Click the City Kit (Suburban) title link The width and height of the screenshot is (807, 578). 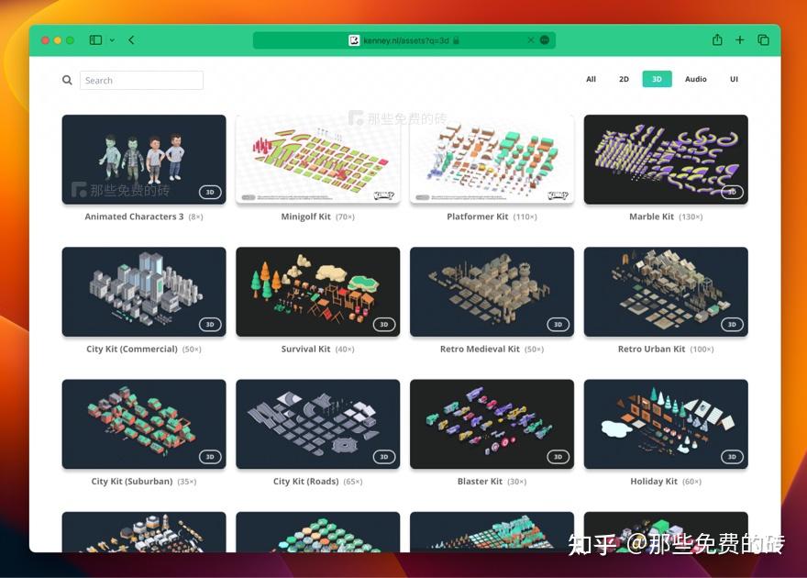tap(132, 482)
